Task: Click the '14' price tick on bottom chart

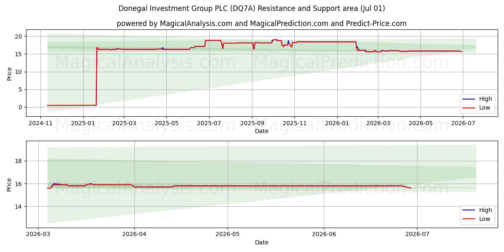Action: (19, 207)
